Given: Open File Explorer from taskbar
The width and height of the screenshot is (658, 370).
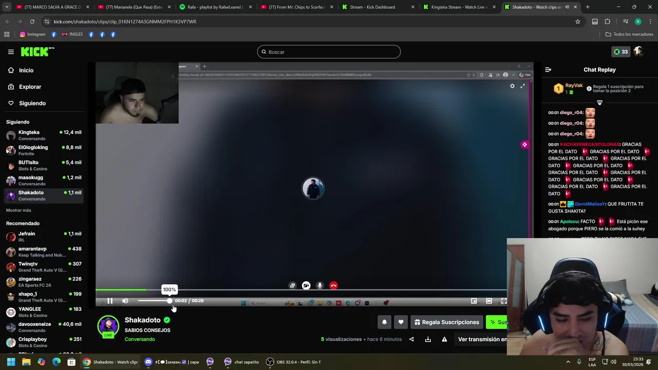Looking at the screenshot, I should (26, 362).
